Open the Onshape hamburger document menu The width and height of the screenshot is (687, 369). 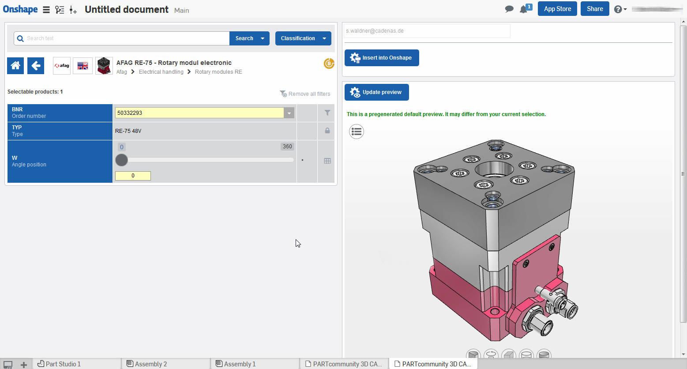pyautogui.click(x=46, y=10)
